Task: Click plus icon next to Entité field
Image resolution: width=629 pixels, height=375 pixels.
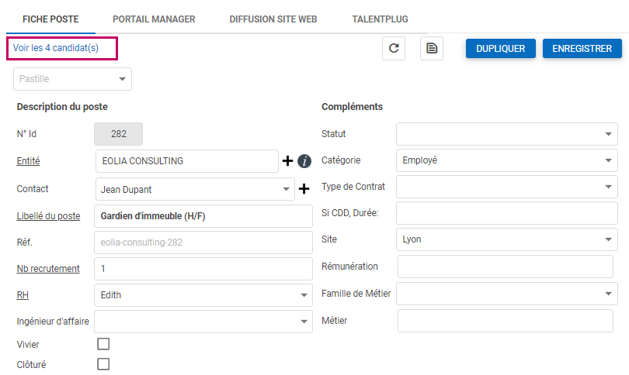Action: pos(287,161)
